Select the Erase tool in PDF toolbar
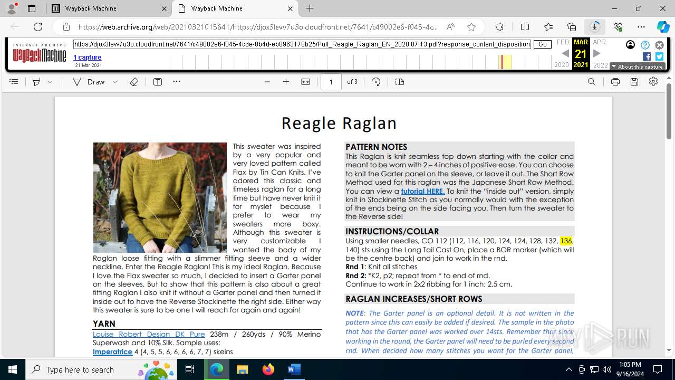 (134, 82)
